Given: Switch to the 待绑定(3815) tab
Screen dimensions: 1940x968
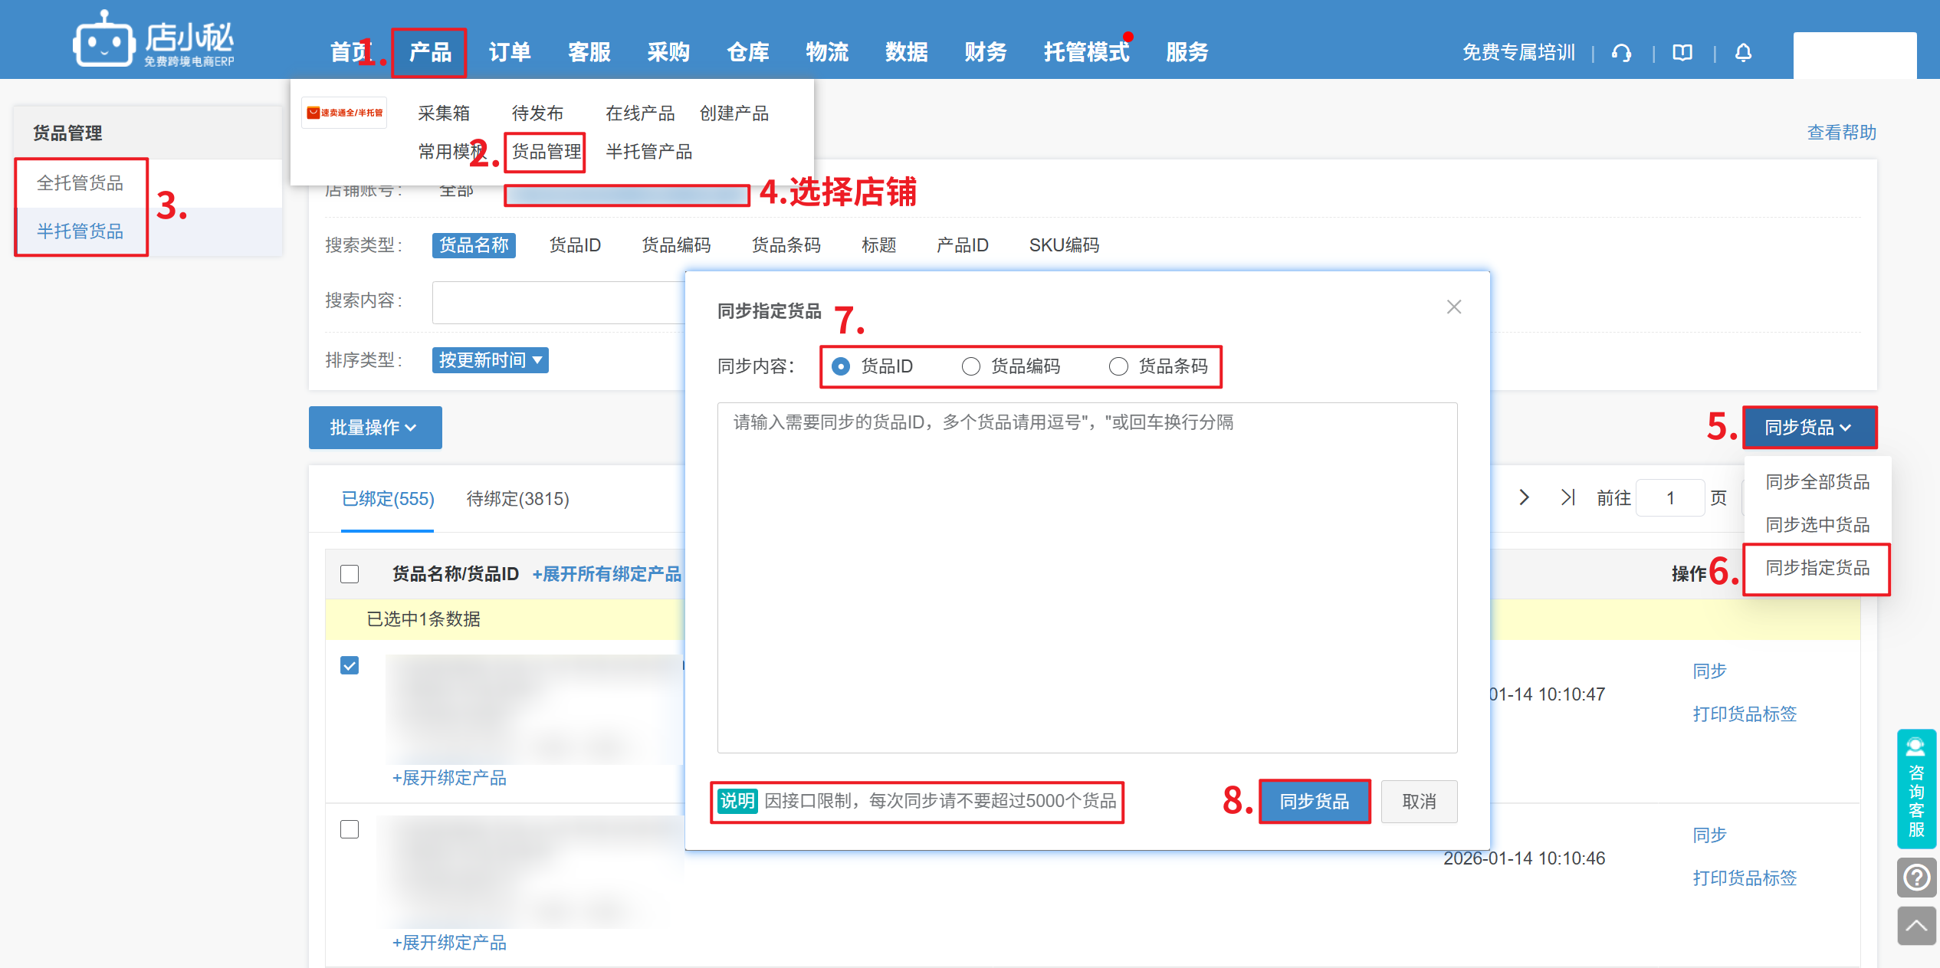Looking at the screenshot, I should [x=517, y=499].
